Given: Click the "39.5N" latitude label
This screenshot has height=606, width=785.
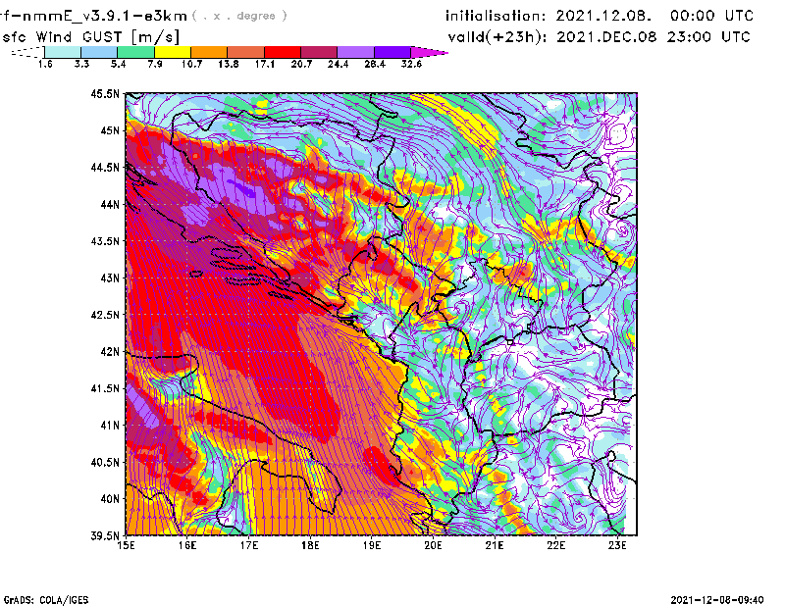Looking at the screenshot, I should pyautogui.click(x=105, y=536).
